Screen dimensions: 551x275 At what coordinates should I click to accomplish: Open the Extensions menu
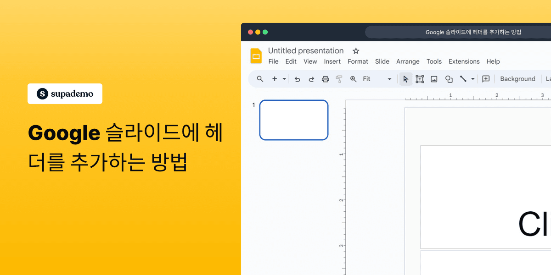[x=464, y=61]
